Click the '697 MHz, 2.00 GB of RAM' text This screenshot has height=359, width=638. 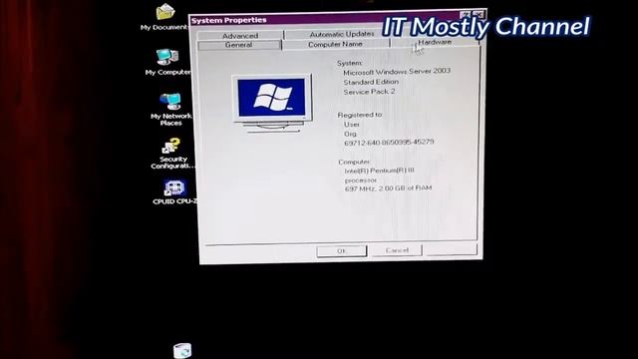[x=388, y=188]
